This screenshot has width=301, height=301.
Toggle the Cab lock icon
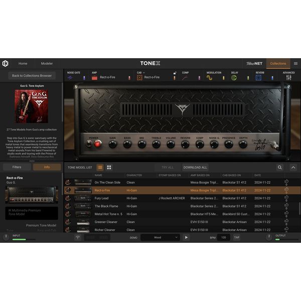pyautogui.click(x=175, y=73)
